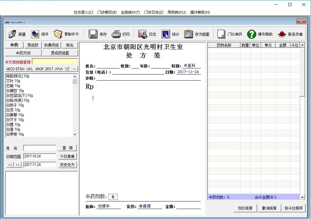The width and height of the screenshot is (311, 219).
Task: Switch to the 西成药 tab
Action: tap(33, 45)
